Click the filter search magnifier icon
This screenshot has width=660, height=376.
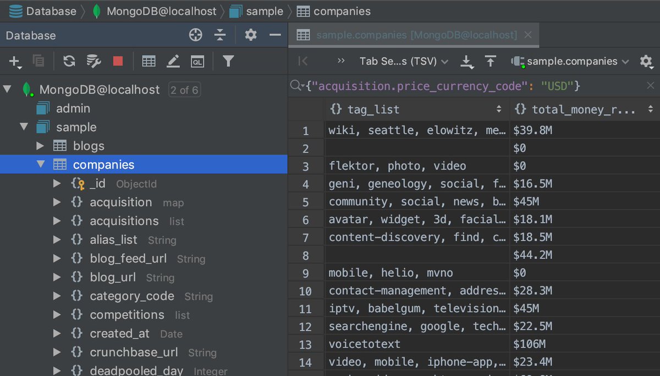click(x=297, y=85)
